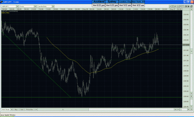
Task: Open the CandleStick chart type dropdown
Action: point(53,6)
